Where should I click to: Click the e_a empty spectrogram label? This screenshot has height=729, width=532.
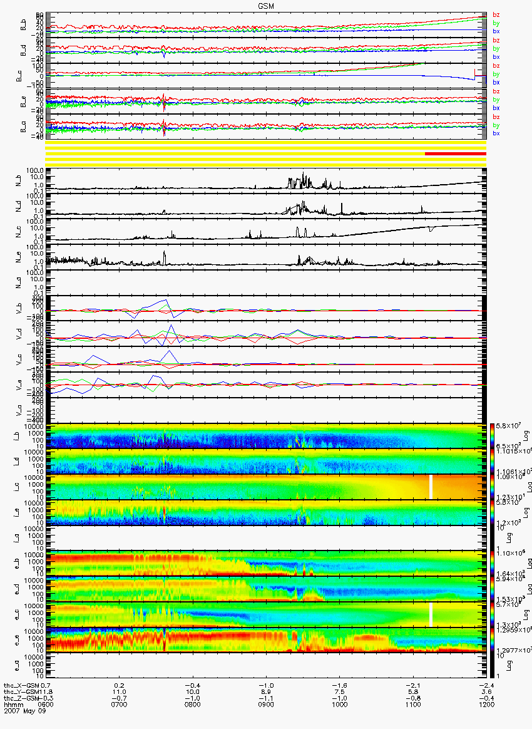pyautogui.click(x=16, y=665)
